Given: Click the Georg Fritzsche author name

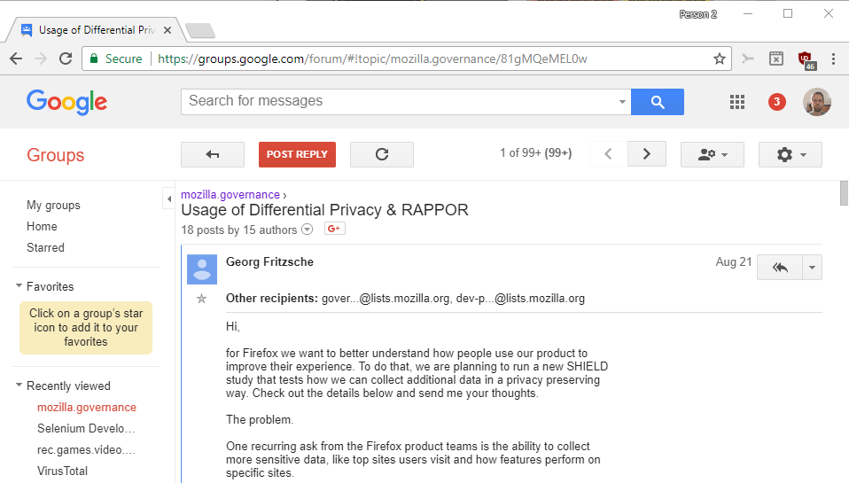Looking at the screenshot, I should [269, 262].
